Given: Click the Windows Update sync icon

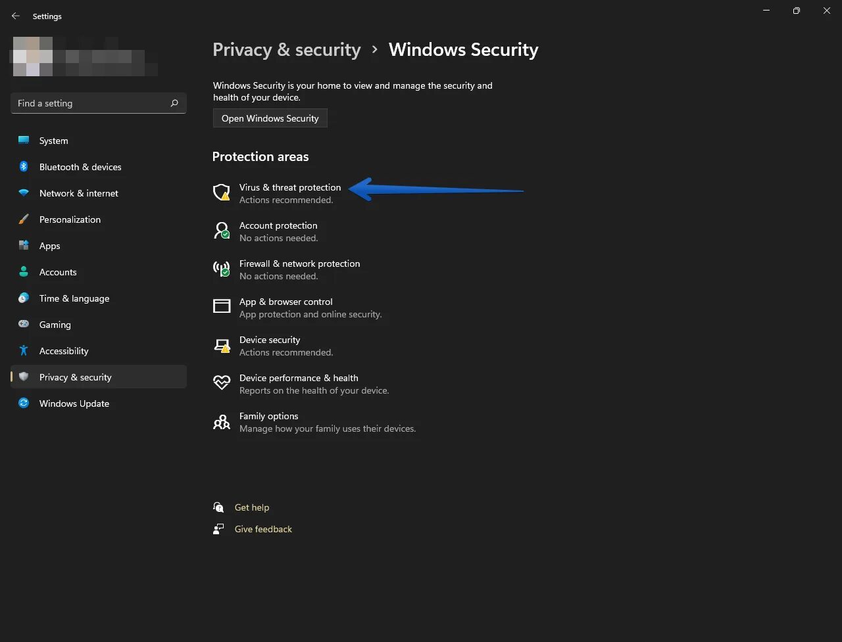Looking at the screenshot, I should (24, 403).
